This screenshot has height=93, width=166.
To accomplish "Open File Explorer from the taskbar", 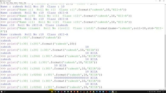I will tap(52, 92).
